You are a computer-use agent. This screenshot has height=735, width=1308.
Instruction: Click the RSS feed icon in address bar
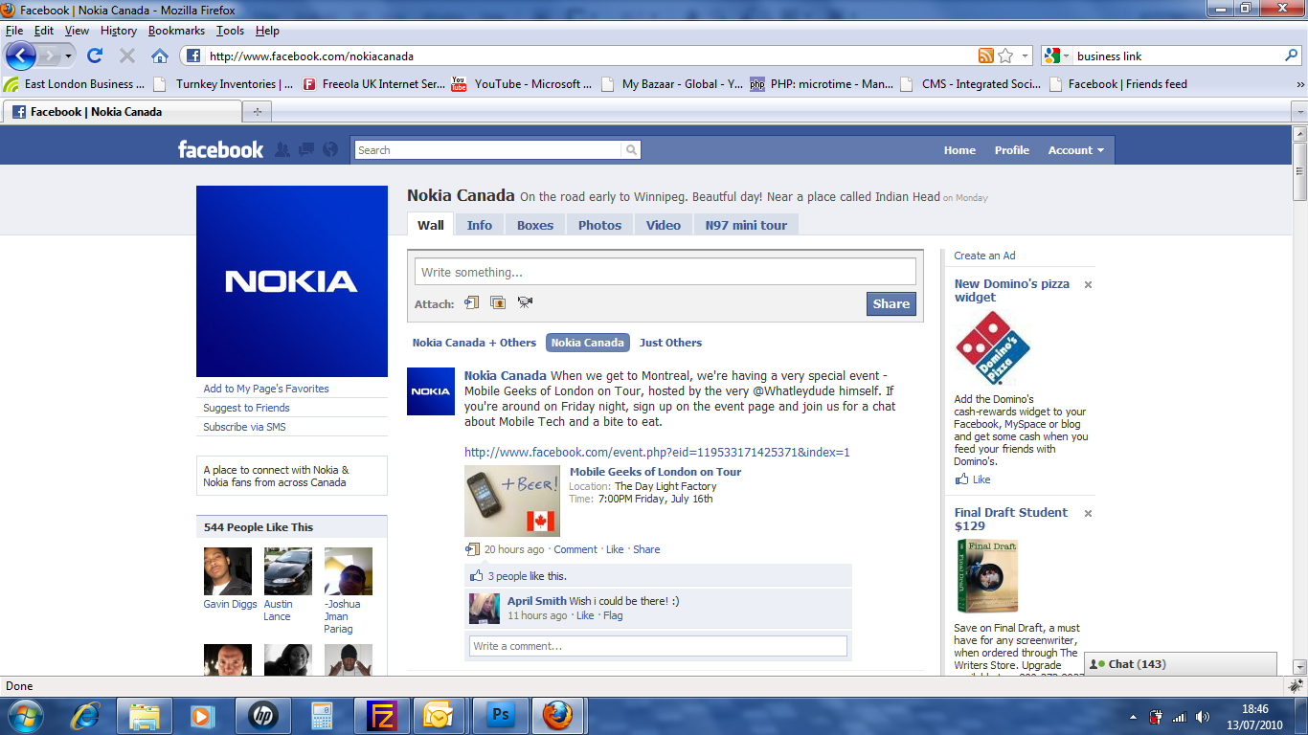click(x=985, y=56)
